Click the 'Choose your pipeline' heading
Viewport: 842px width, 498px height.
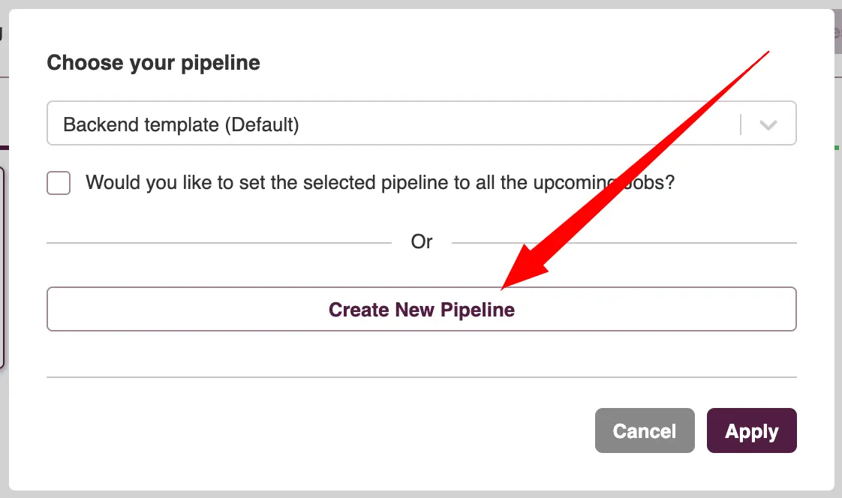click(x=153, y=62)
